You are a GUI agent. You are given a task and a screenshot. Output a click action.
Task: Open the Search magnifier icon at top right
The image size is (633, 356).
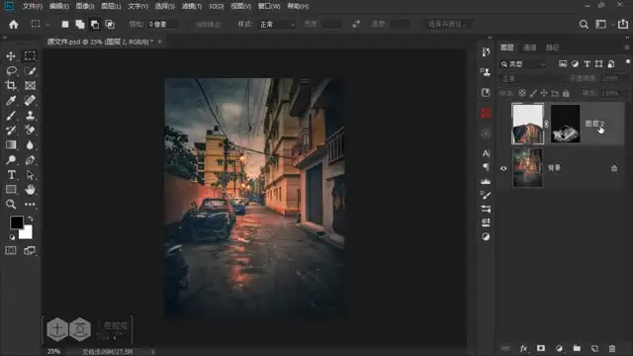[584, 24]
